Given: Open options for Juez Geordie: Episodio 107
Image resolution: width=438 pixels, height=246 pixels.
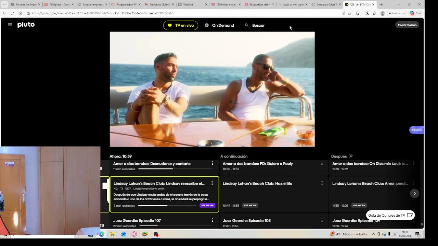Looking at the screenshot, I should point(212,220).
